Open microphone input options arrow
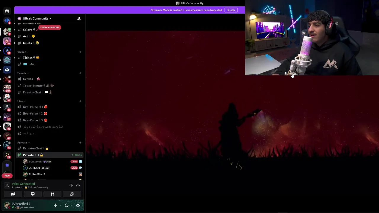 pyautogui.click(x=60, y=205)
